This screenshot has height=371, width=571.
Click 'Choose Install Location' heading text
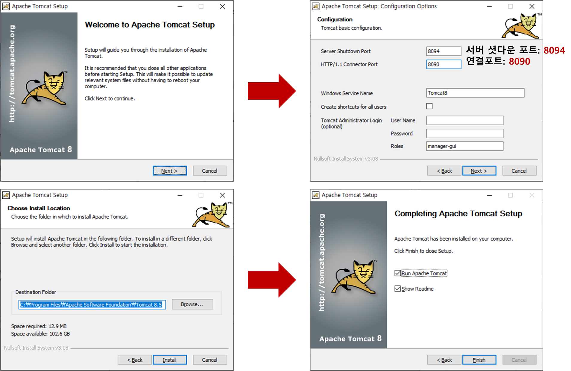pyautogui.click(x=39, y=208)
